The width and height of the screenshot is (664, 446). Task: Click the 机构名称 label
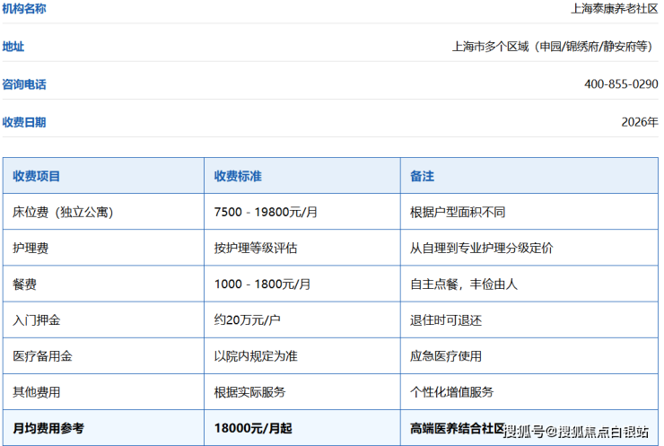(x=24, y=8)
